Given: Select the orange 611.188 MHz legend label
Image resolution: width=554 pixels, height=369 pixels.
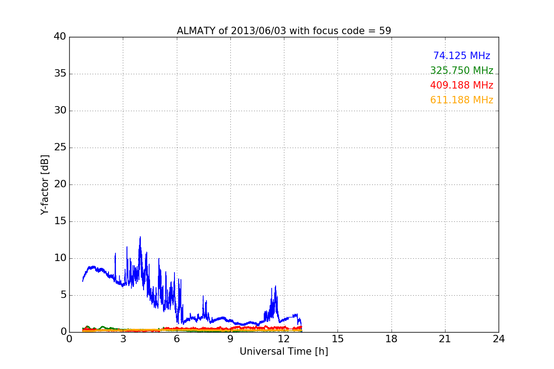Looking at the screenshot, I should [x=462, y=100].
